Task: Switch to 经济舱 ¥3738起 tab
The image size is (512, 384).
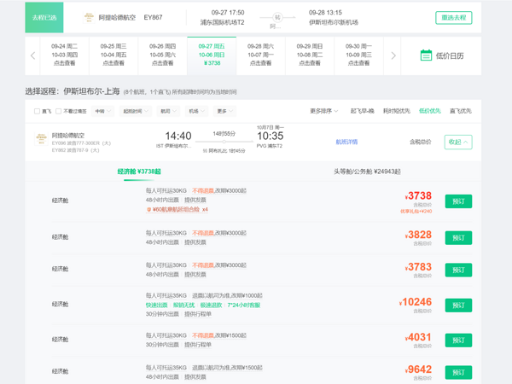Action: click(139, 172)
